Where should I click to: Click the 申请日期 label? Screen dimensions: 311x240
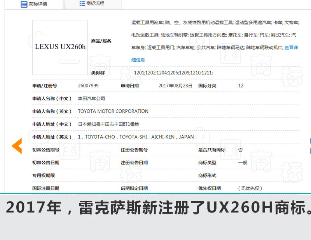click(130, 86)
